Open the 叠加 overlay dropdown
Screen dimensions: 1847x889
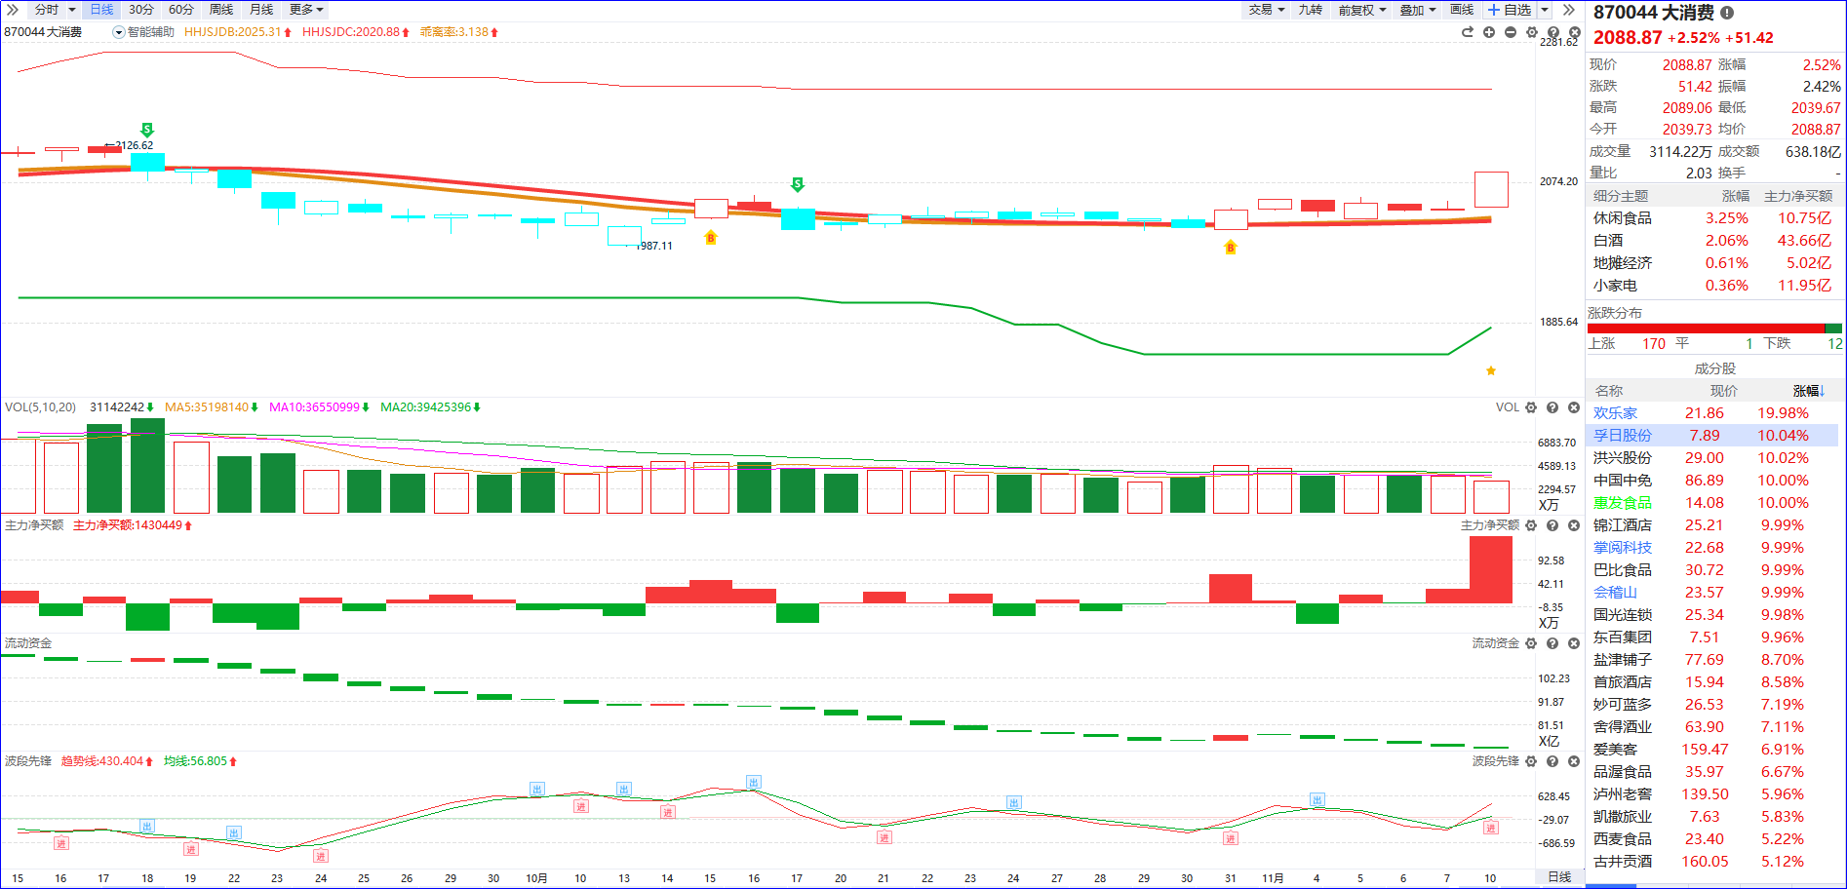[1418, 10]
